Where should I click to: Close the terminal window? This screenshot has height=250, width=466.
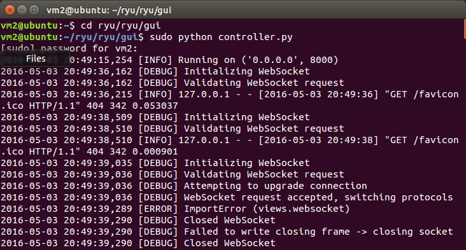click(10, 10)
